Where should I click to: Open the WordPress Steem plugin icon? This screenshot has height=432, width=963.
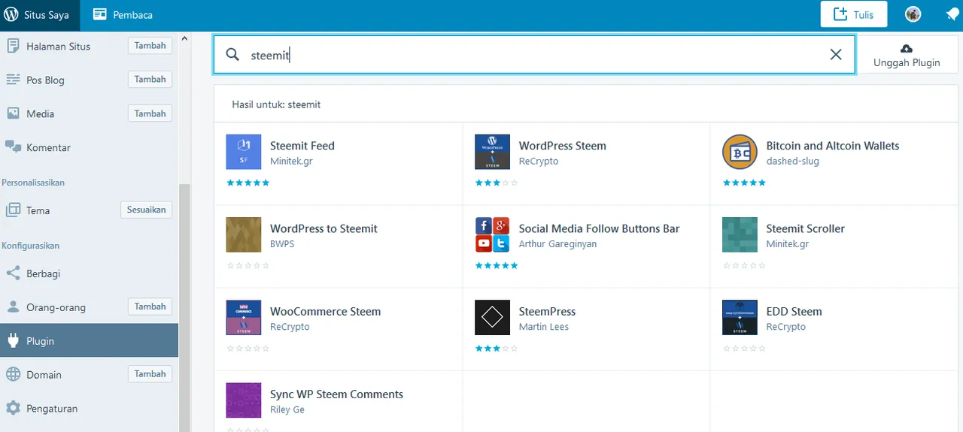point(492,152)
